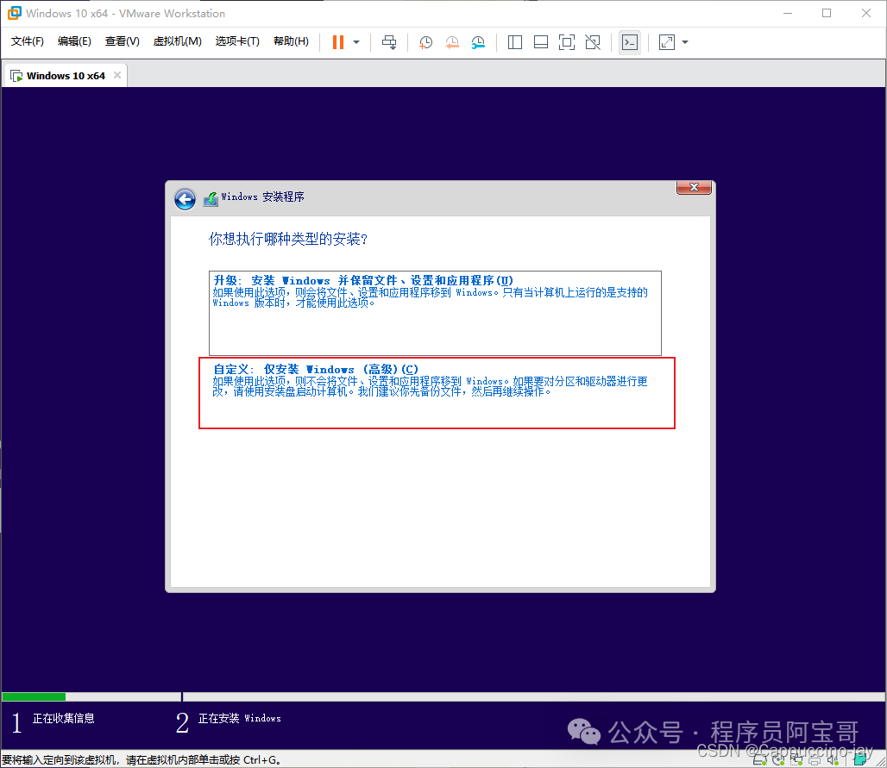887x768 pixels.
Task: Click the VMware Workstation title bar logo
Action: pyautogui.click(x=14, y=13)
